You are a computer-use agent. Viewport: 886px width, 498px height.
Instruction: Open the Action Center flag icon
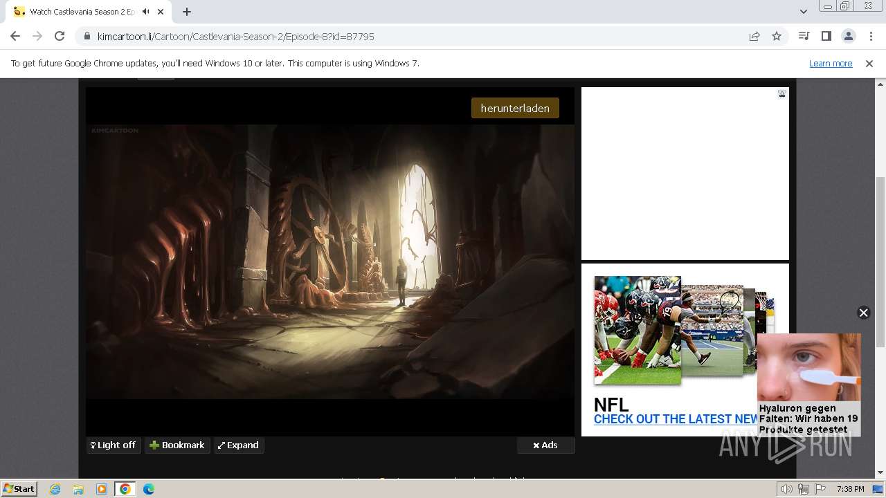(820, 489)
